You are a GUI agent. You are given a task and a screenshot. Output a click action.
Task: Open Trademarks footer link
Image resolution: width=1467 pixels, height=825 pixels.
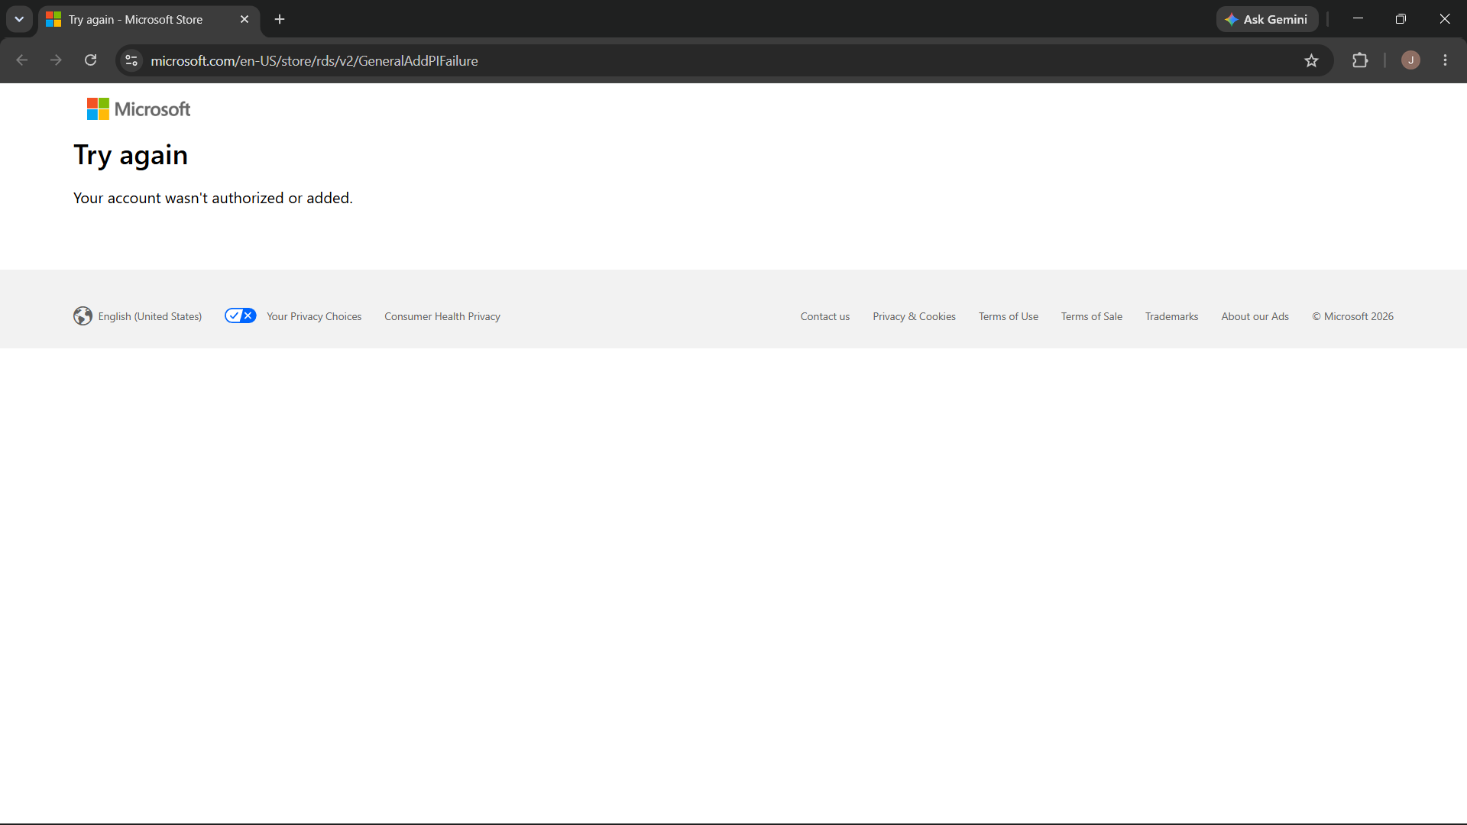tap(1171, 316)
